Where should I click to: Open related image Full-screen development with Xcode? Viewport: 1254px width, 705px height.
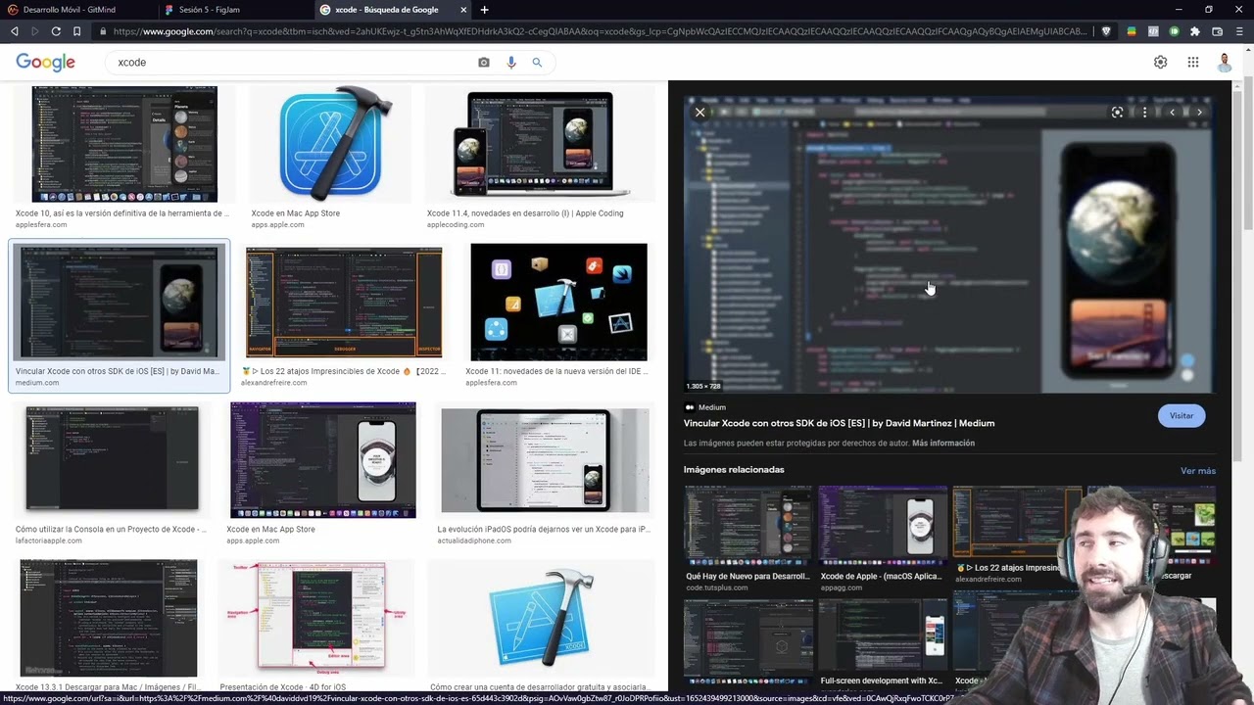click(883, 634)
